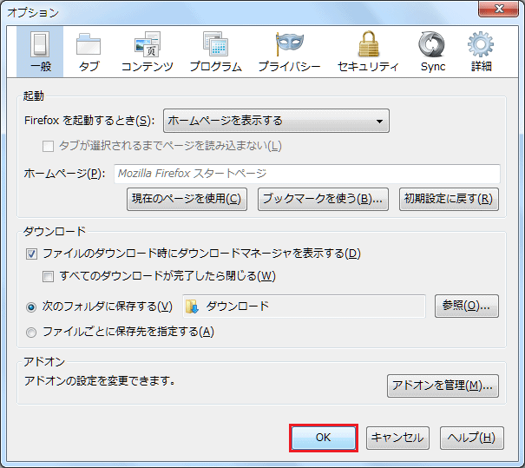
Task: Switch to the タブ options pane
Action: (x=89, y=52)
